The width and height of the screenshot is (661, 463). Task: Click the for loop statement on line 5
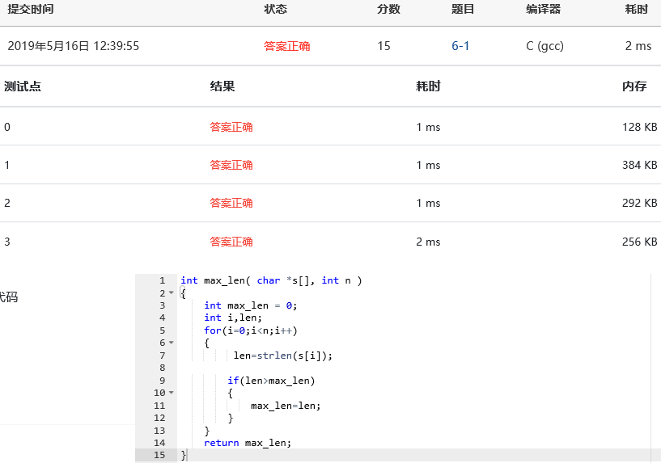click(251, 330)
